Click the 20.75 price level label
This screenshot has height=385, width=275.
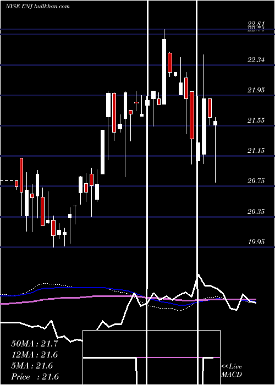click(256, 181)
